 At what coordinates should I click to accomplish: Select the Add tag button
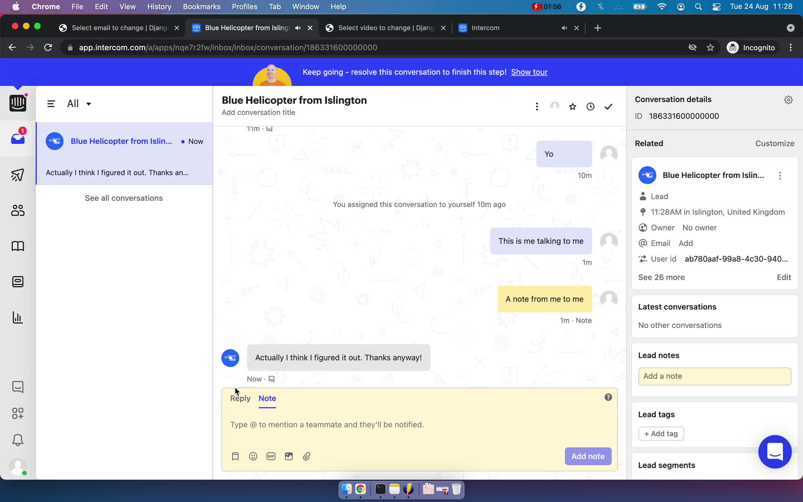[661, 433]
